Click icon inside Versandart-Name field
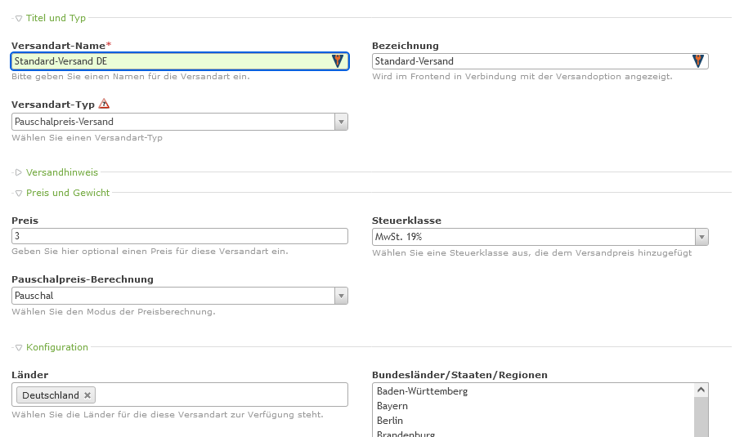Viewport: 735px width, 437px height. [338, 61]
